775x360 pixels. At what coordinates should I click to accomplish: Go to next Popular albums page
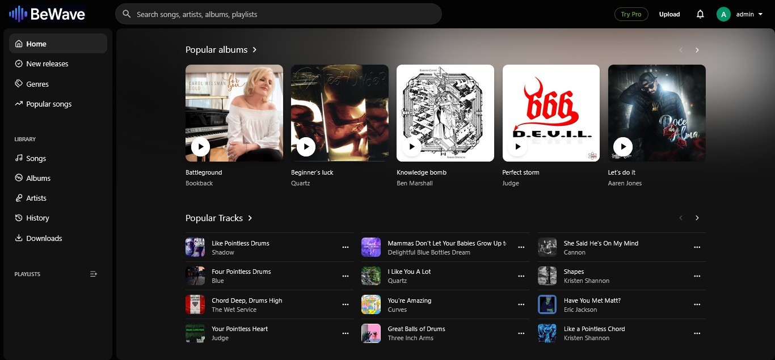point(697,50)
